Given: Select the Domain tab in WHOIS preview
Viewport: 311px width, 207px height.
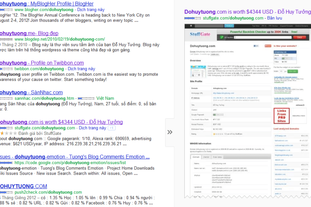Looking at the screenshot, I should coord(196,157).
